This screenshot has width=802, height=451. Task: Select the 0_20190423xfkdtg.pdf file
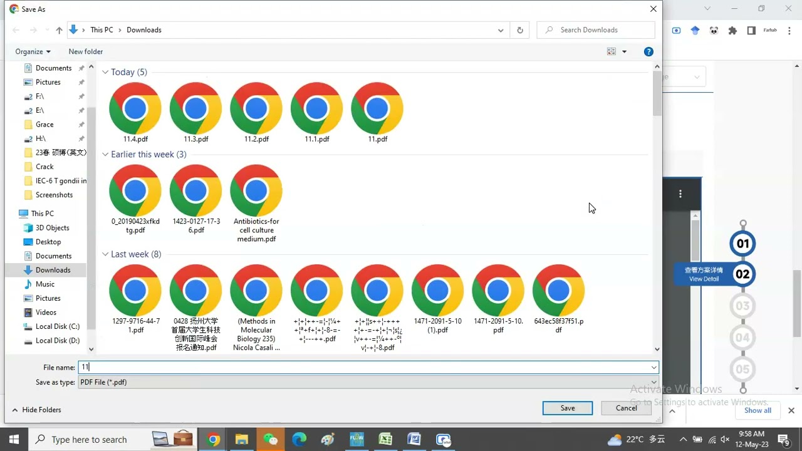(x=135, y=199)
